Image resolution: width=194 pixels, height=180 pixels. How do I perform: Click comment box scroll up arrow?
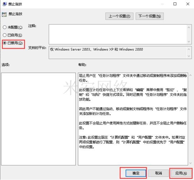(189, 27)
